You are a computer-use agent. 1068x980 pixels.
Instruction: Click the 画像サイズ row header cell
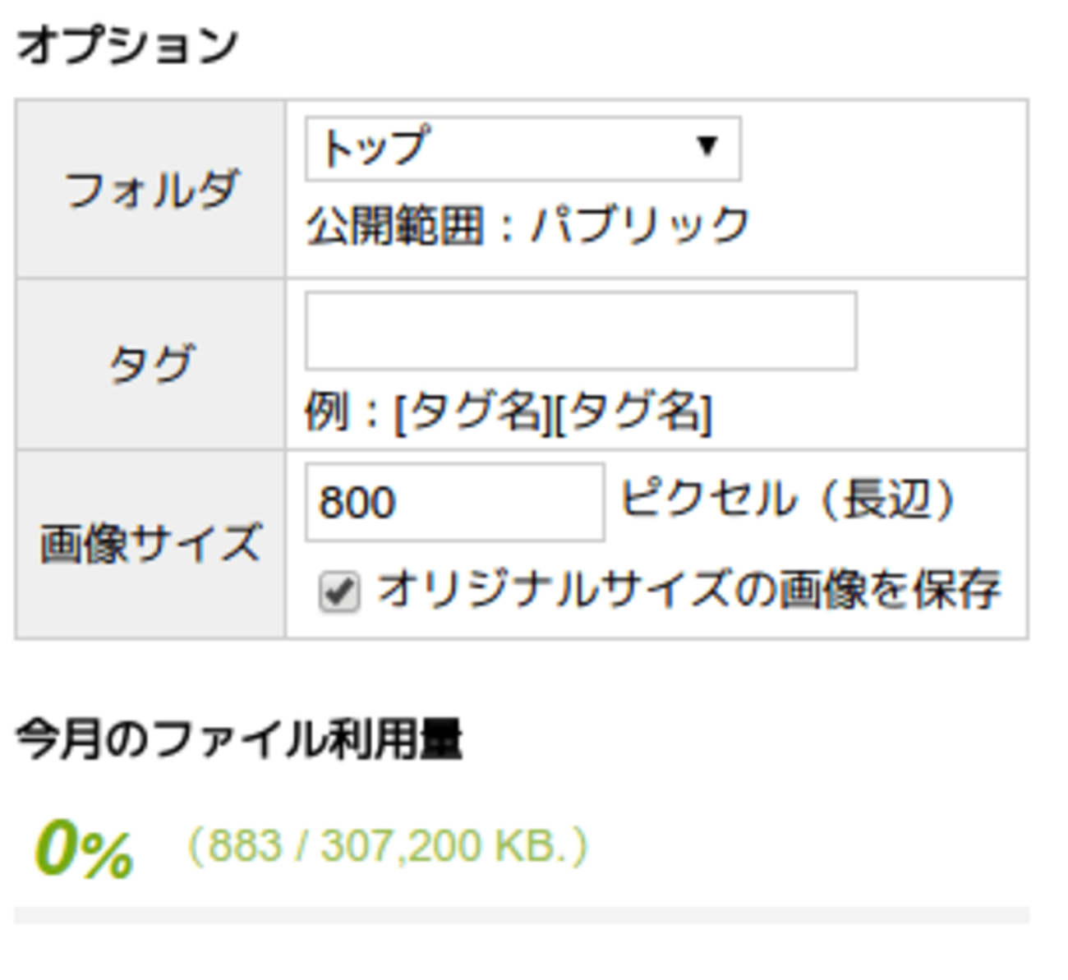click(x=151, y=544)
